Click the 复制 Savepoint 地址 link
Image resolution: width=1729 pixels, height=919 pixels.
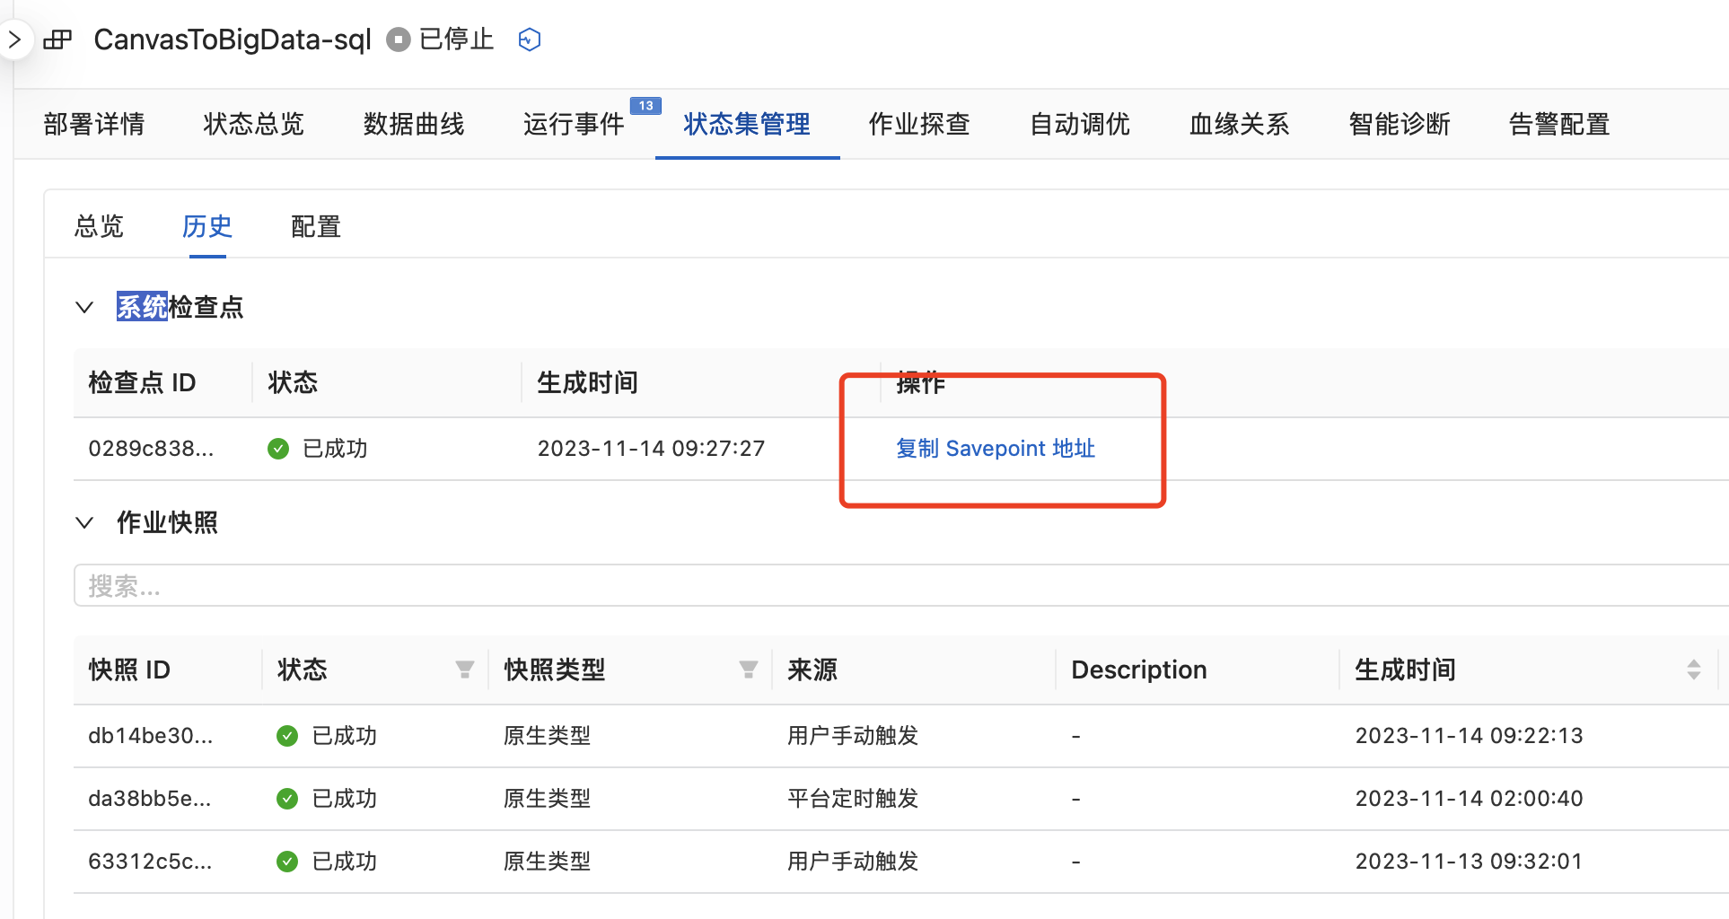pos(996,449)
